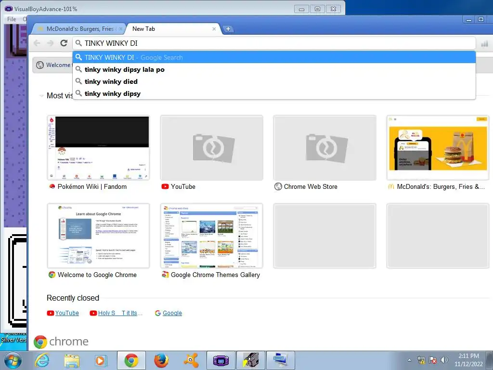The image size is (493, 370).
Task: Click the chart icon at address bar end
Action: point(484,43)
